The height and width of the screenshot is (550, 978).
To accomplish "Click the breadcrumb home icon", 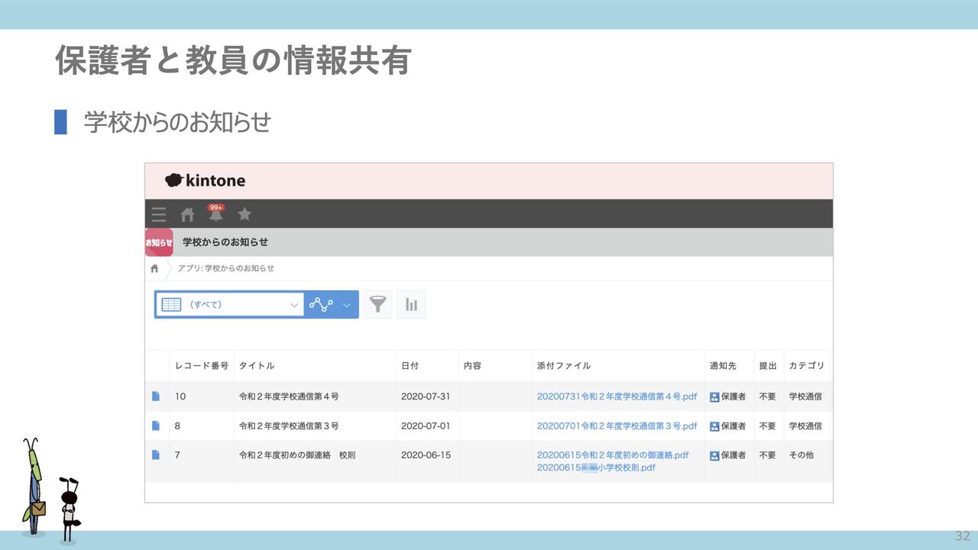I will click(x=154, y=268).
